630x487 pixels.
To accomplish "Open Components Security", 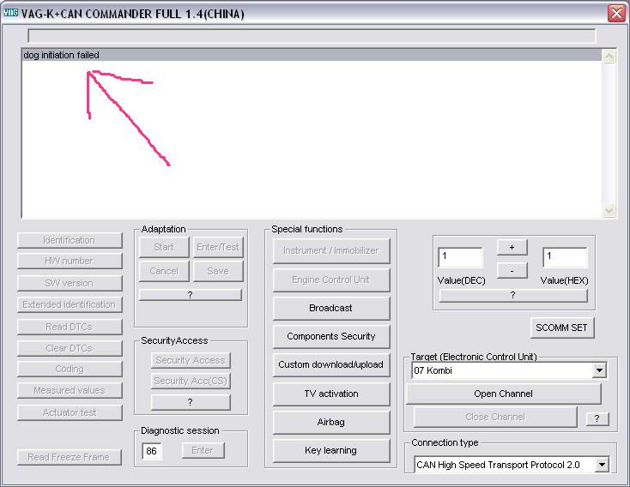I will 331,336.
